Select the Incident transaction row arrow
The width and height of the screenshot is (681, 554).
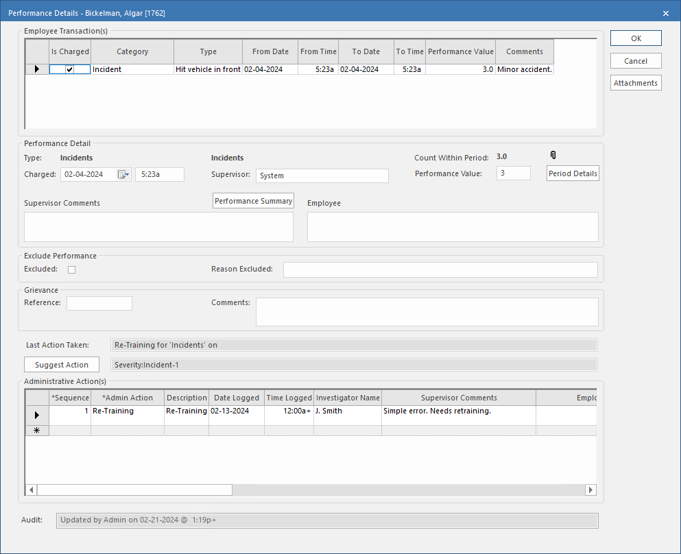pos(37,69)
